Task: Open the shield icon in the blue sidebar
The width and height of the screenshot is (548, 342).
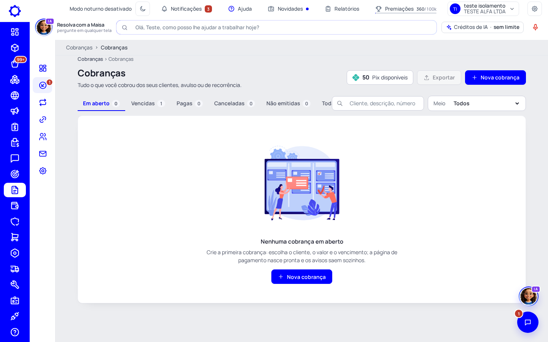Action: tap(15, 222)
